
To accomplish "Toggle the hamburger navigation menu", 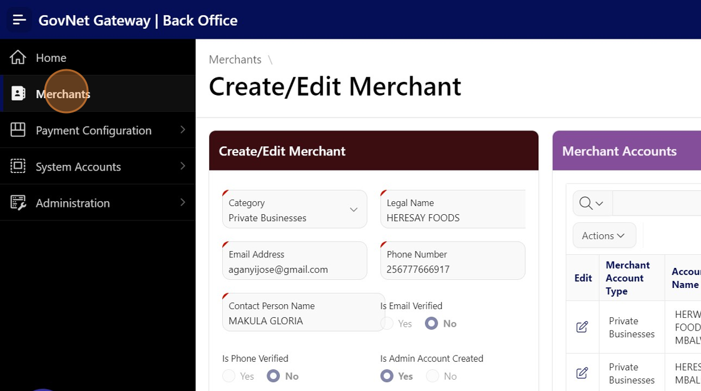I will [19, 20].
